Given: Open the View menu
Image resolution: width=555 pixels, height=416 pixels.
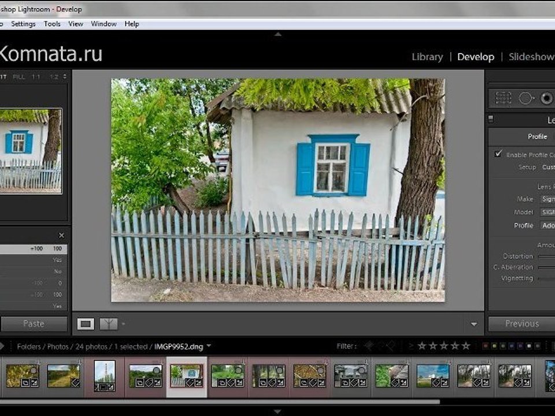Looking at the screenshot, I should [x=75, y=24].
